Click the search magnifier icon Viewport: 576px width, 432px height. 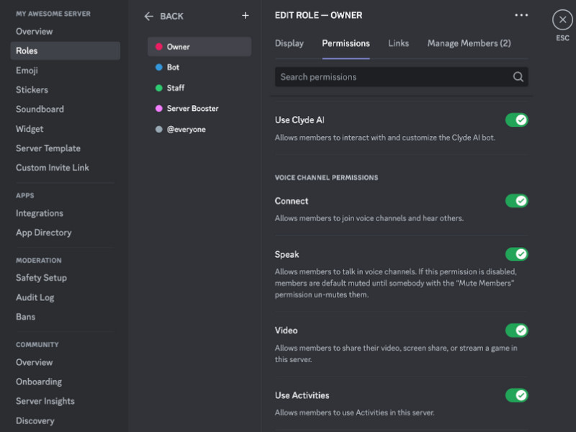pos(518,77)
